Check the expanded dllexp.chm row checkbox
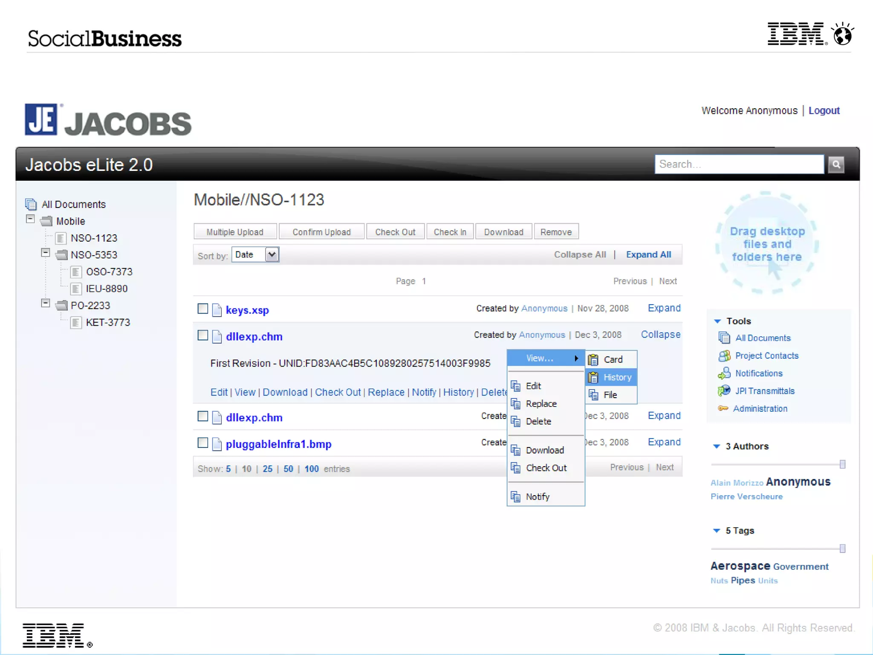The height and width of the screenshot is (655, 873). (x=203, y=335)
